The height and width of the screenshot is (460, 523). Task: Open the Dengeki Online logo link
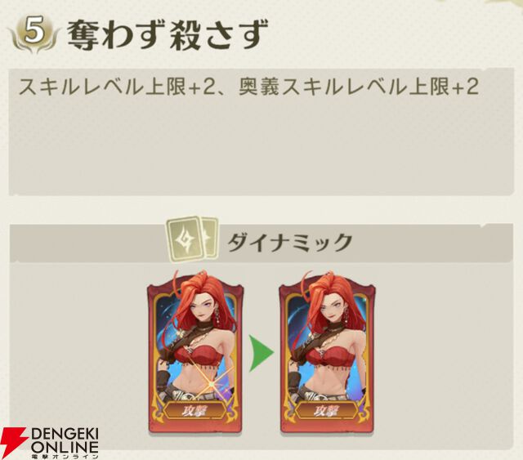49,443
